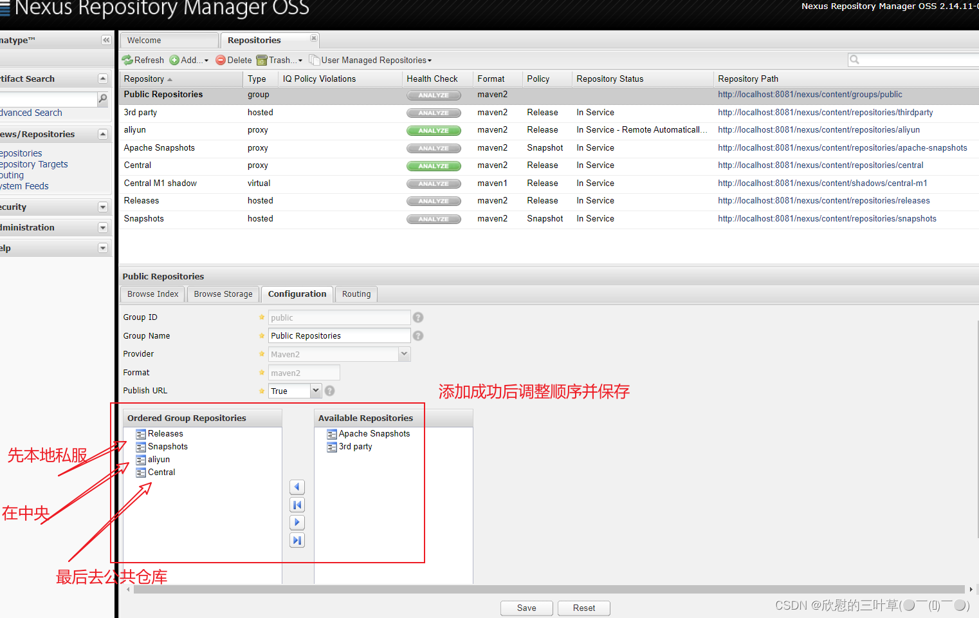This screenshot has height=618, width=979.
Task: Open the Publish URL True dropdown
Action: click(x=315, y=391)
